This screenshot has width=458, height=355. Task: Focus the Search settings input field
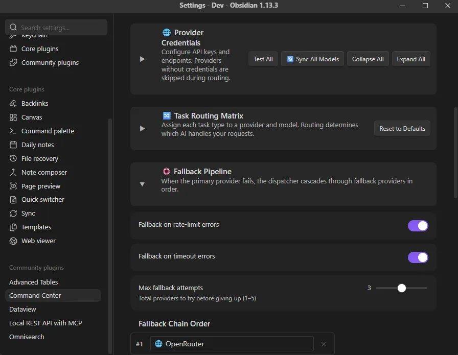pos(56,28)
